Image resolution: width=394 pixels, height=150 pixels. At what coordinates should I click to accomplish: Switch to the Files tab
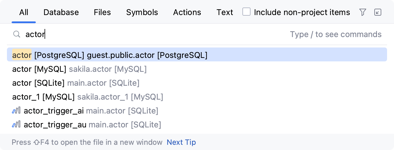(102, 12)
